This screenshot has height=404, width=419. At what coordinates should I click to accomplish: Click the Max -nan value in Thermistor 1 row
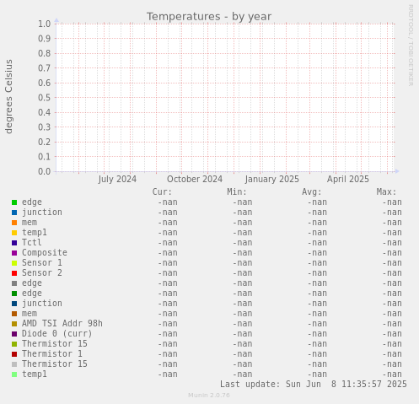[x=392, y=354]
